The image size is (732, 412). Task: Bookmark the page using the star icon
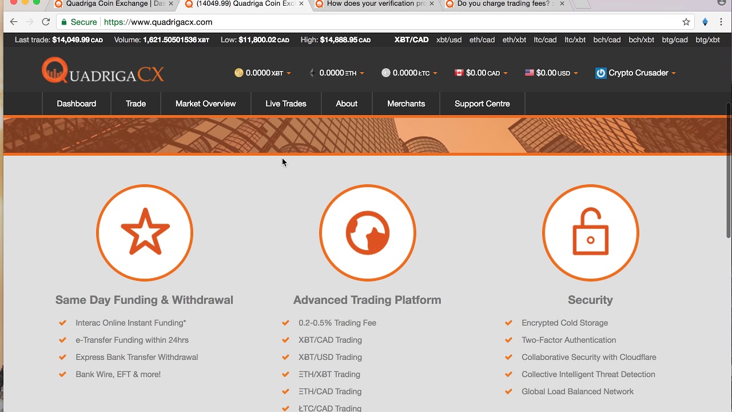coord(686,22)
